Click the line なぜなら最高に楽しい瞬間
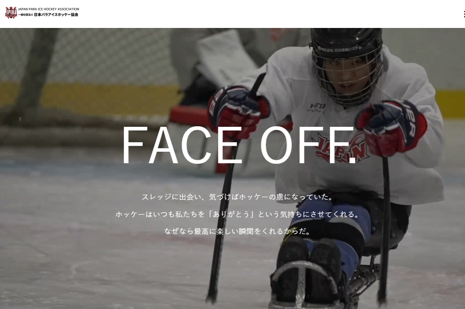465x309 pixels. [x=237, y=231]
